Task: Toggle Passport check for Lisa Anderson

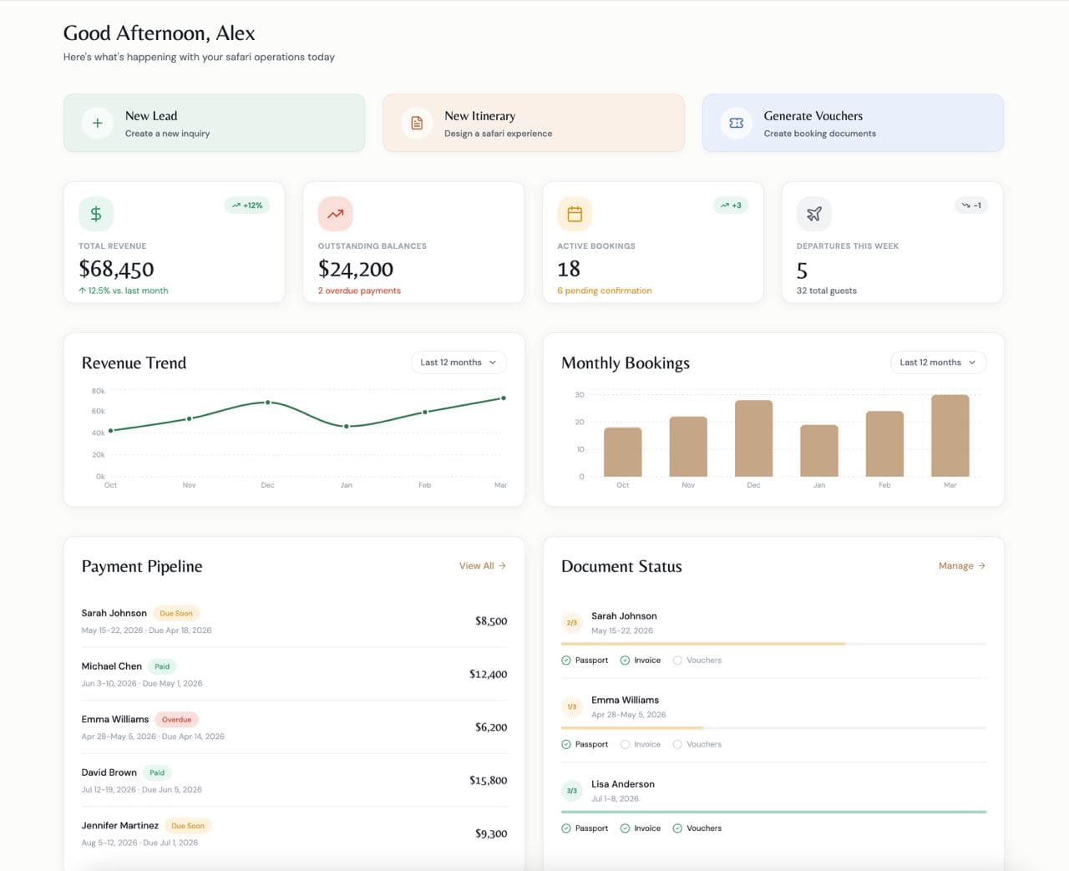Action: click(x=566, y=828)
